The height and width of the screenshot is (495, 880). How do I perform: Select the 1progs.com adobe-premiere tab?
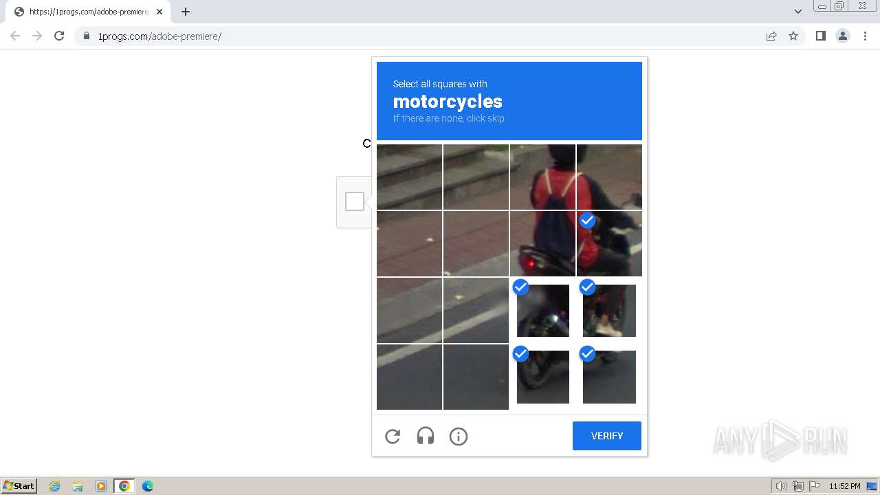89,12
